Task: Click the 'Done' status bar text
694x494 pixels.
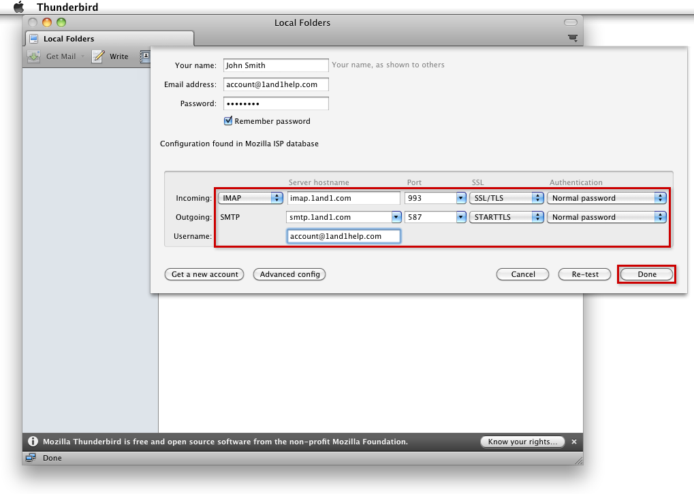Action: pos(52,458)
